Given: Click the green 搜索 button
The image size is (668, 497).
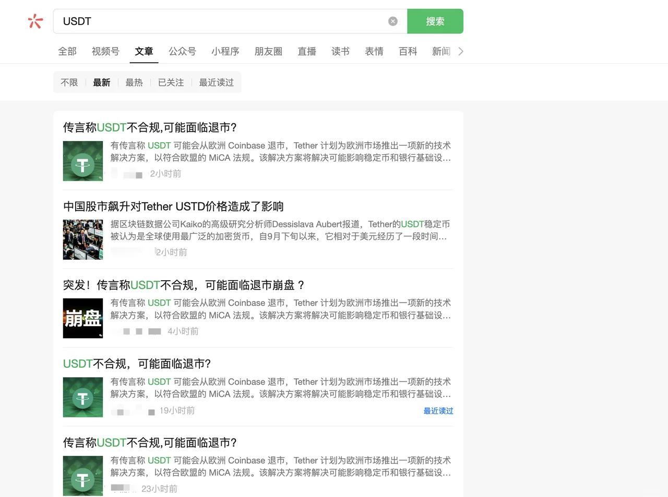Looking at the screenshot, I should point(435,21).
